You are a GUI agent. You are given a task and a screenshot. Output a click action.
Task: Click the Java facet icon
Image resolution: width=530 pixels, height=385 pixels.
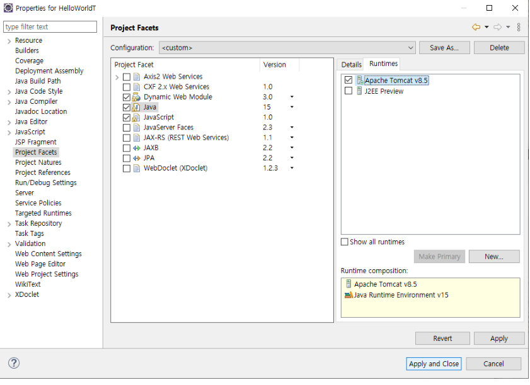[x=136, y=108]
